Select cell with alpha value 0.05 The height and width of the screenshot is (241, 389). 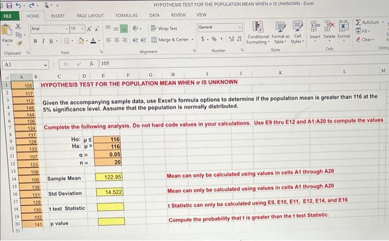coord(107,154)
